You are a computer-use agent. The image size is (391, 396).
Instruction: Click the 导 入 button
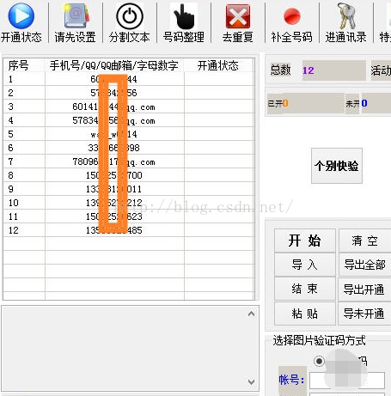[304, 265]
